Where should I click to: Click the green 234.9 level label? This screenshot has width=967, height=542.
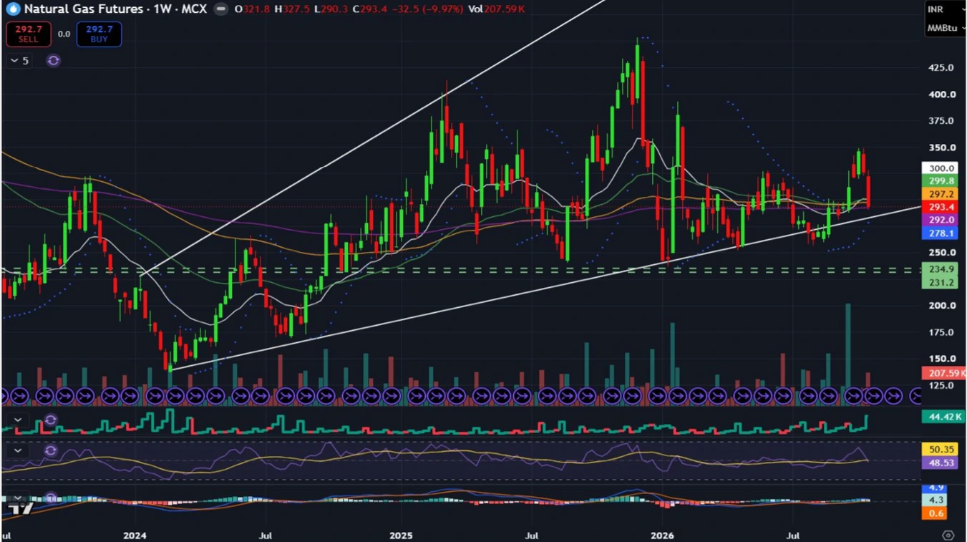pyautogui.click(x=941, y=269)
